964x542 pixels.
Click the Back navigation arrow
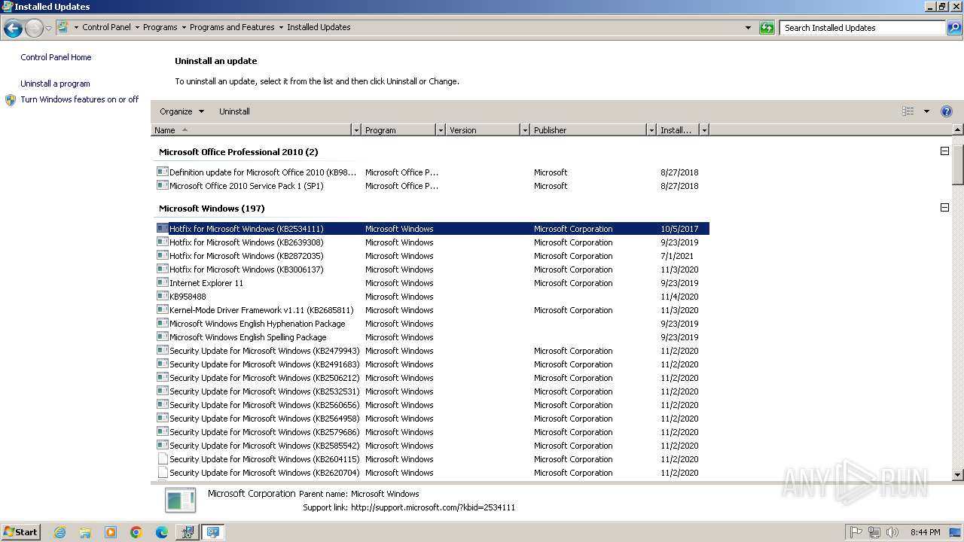click(x=13, y=29)
